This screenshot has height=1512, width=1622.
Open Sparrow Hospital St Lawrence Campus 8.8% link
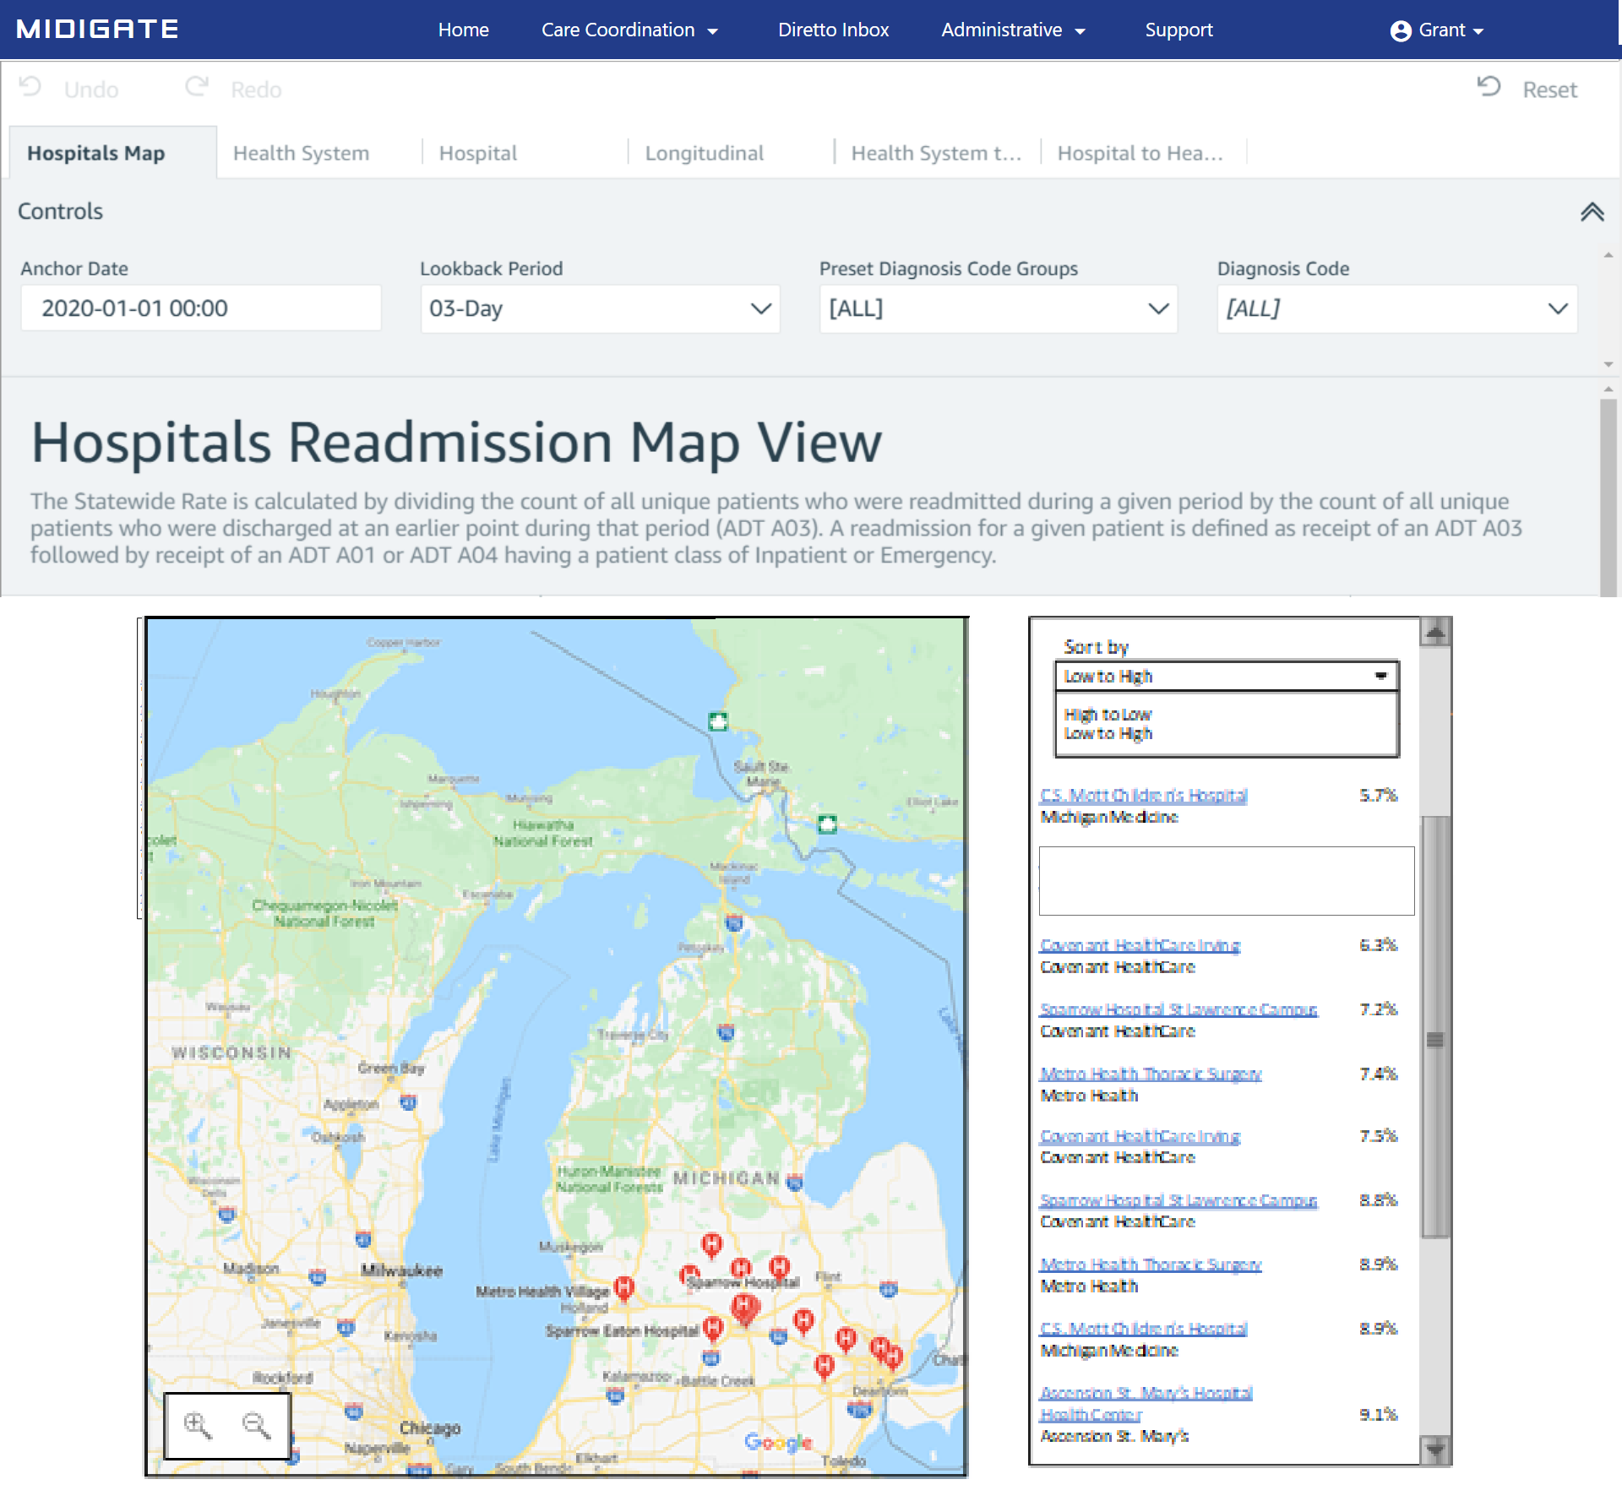pos(1178,1200)
